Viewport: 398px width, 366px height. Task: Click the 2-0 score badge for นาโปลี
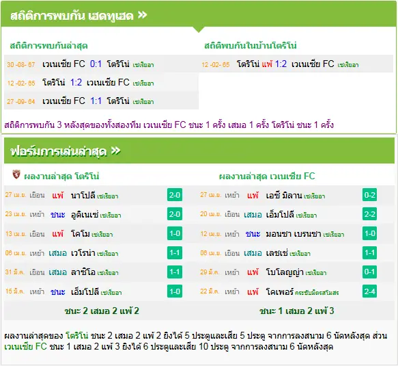tap(175, 195)
